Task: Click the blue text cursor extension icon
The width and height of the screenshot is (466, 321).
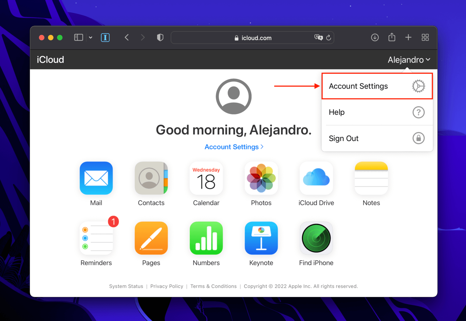Action: (x=105, y=38)
